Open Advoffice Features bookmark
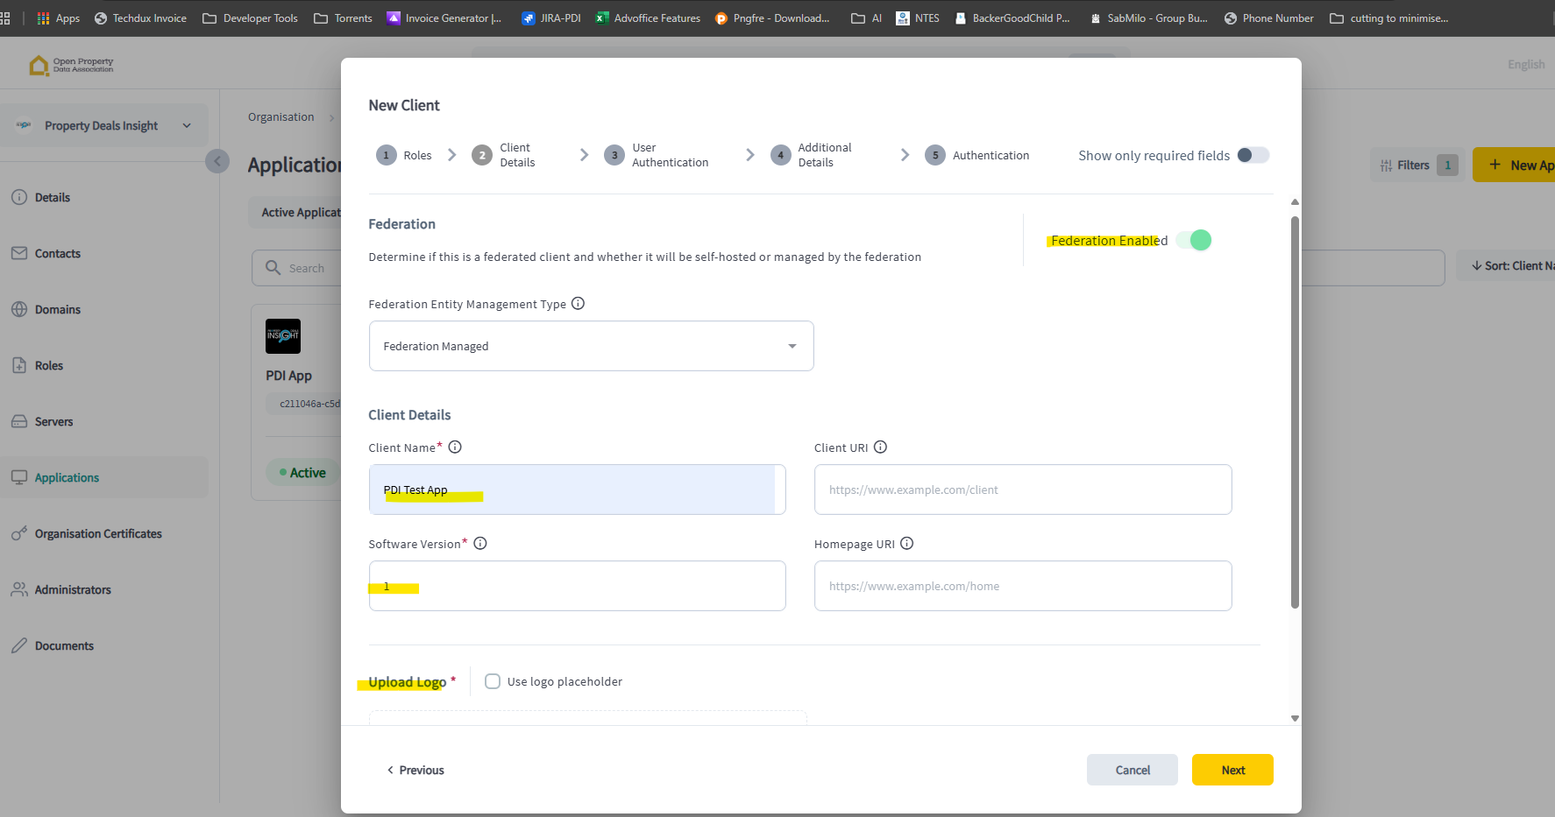The image size is (1555, 817). tap(648, 18)
